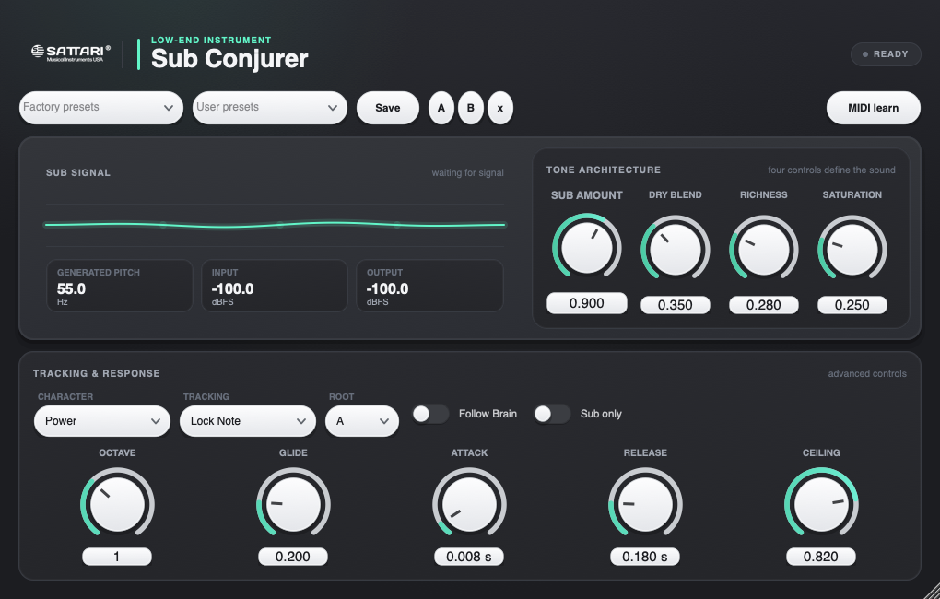Open the Root note dropdown
Viewport: 940px width, 599px height.
click(362, 421)
